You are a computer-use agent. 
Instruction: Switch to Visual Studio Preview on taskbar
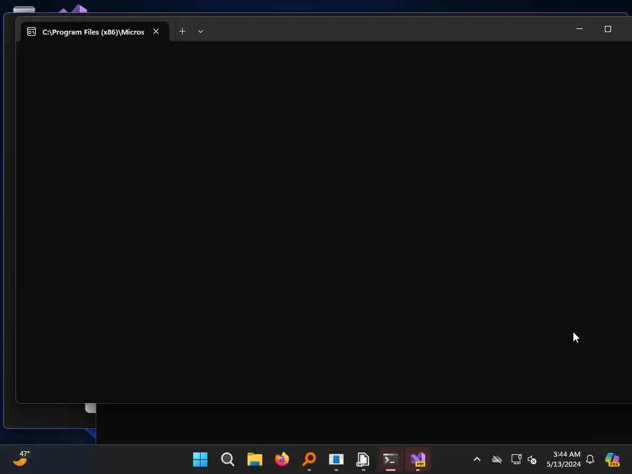point(418,459)
